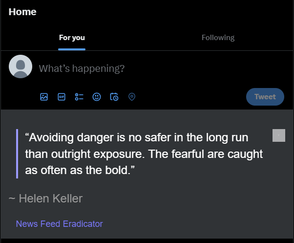Select the Helen Keller attribution text
Screen dimensions: 294x243
pos(45,199)
